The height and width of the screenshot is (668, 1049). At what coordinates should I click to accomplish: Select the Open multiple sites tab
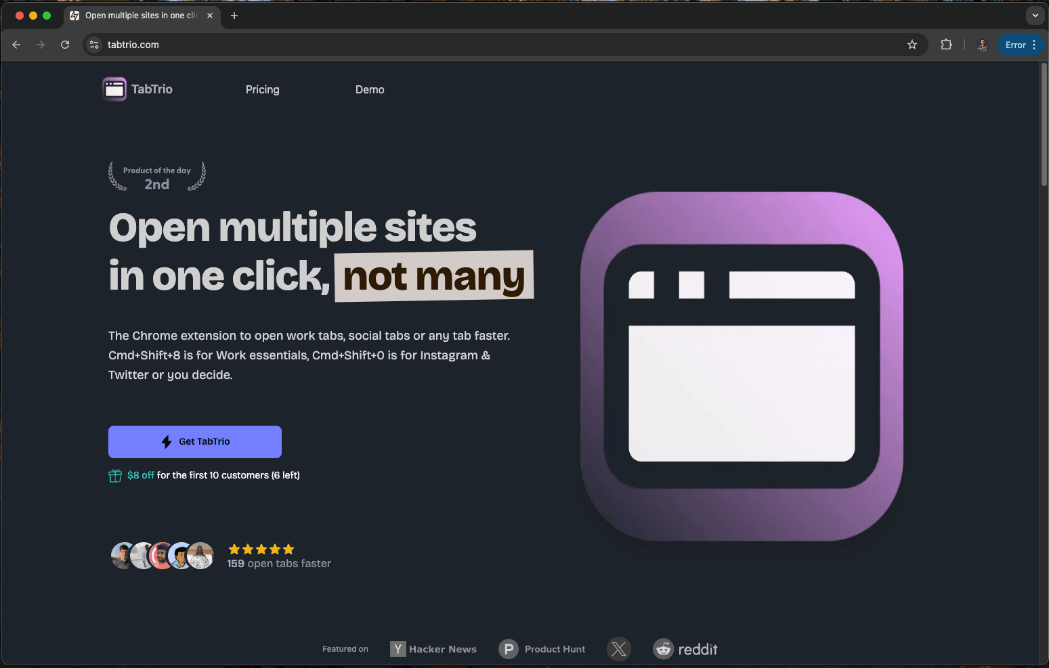click(142, 16)
